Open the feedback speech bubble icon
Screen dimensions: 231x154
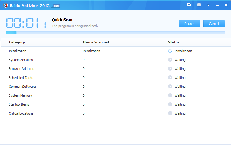(189, 5)
